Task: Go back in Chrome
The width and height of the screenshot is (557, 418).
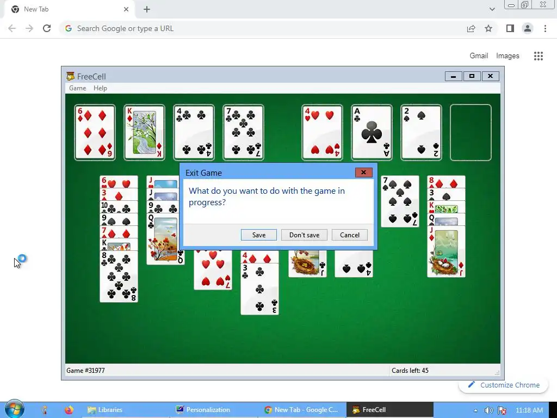Action: 12,28
